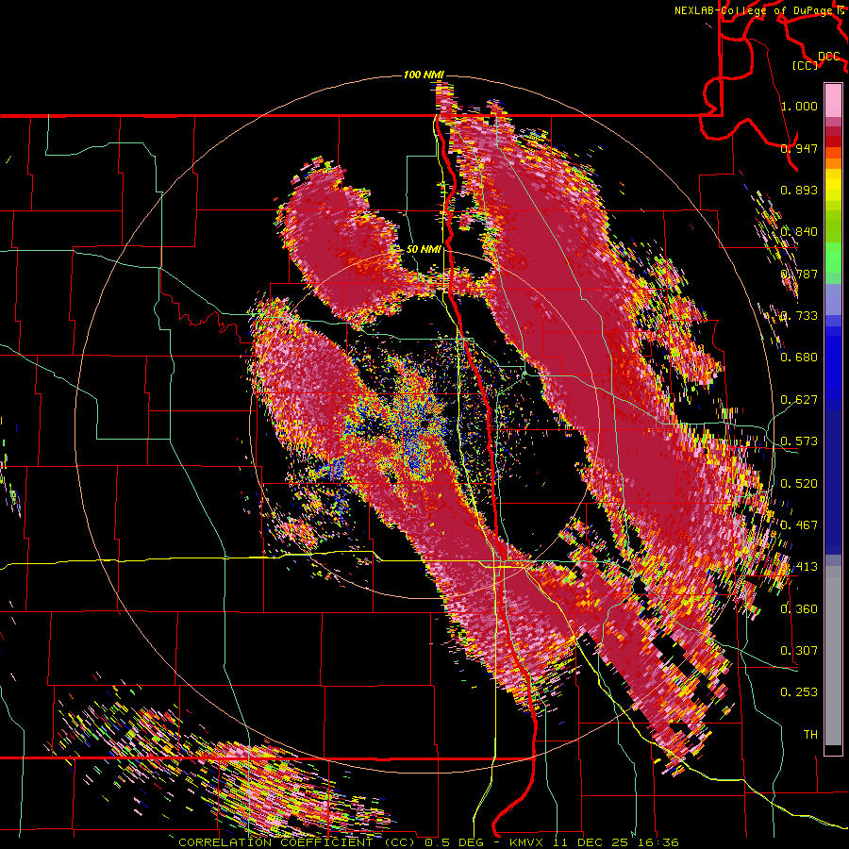849x849 pixels.
Task: Pick the bright green segment of the color bar
Action: pyautogui.click(x=833, y=258)
